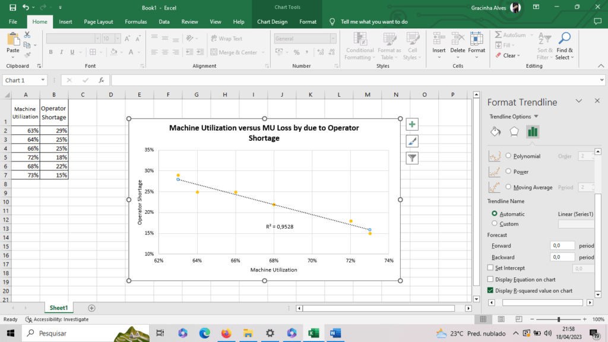The width and height of the screenshot is (608, 342).
Task: Click the zoom slider in status bar
Action: (559, 319)
